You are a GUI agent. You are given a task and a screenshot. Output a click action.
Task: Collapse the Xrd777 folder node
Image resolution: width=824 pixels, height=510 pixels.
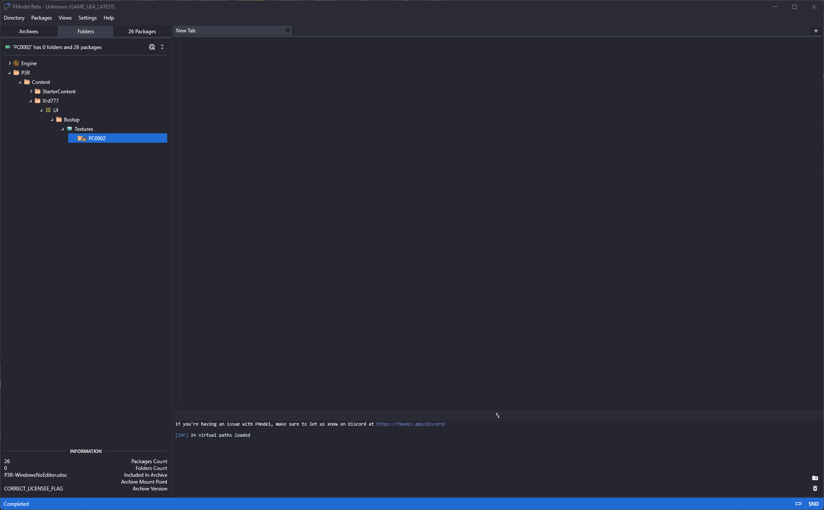click(31, 101)
